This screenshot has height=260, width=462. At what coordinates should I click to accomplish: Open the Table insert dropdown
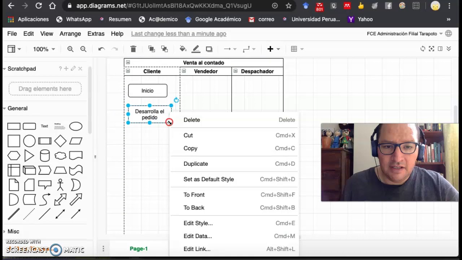(297, 49)
